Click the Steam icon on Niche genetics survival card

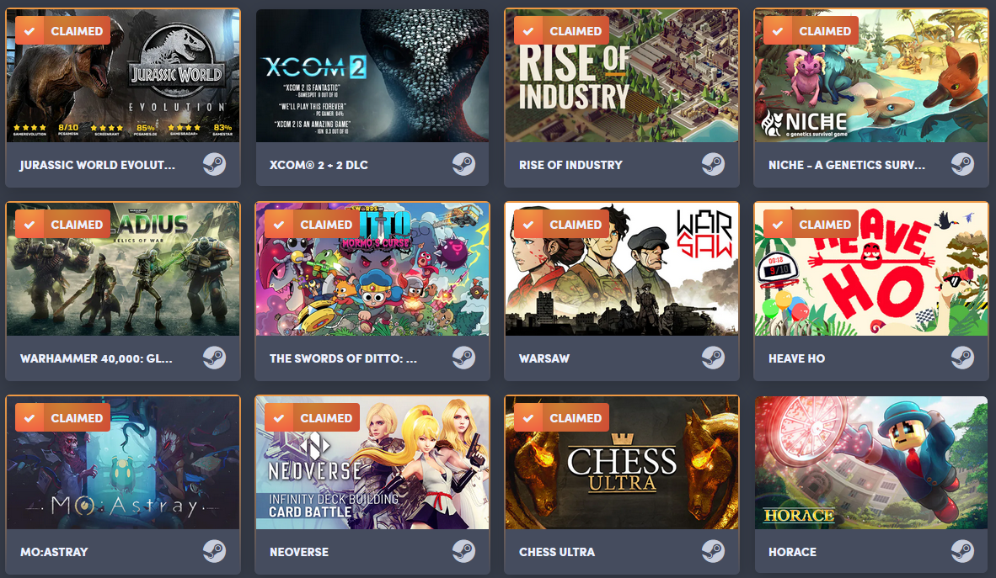pos(962,164)
